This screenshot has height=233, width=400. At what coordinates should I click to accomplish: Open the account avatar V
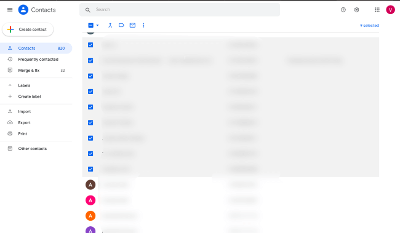pyautogui.click(x=390, y=10)
